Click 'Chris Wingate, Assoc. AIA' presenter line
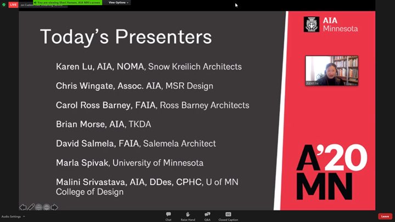 [x=134, y=86]
